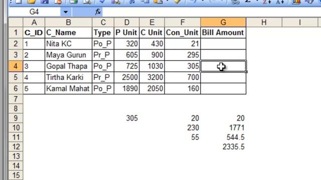This screenshot has width=321, height=180.
Task: Select the 'Nita KC' name cell
Action: pyautogui.click(x=68, y=43)
